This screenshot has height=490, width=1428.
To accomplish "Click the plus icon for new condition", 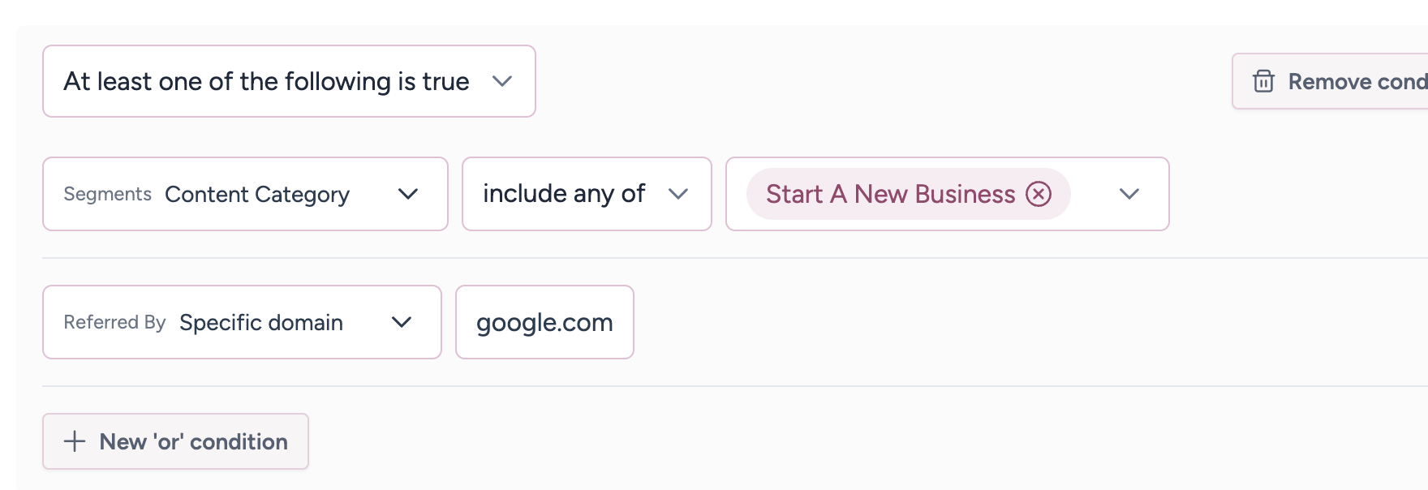I will 75,441.
